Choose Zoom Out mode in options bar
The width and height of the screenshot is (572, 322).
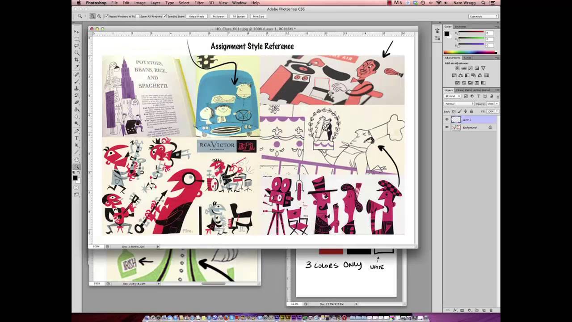(99, 16)
